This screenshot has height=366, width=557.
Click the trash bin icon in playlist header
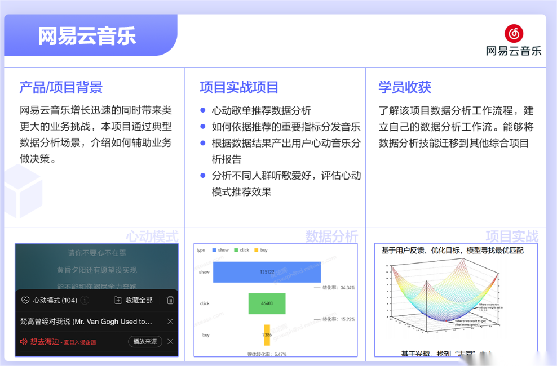click(170, 300)
